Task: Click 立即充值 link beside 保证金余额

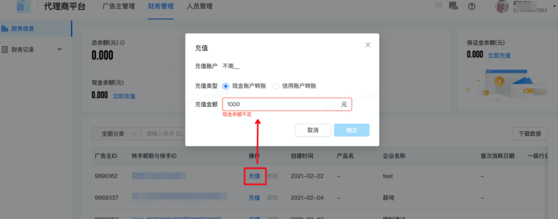Action: [x=499, y=55]
